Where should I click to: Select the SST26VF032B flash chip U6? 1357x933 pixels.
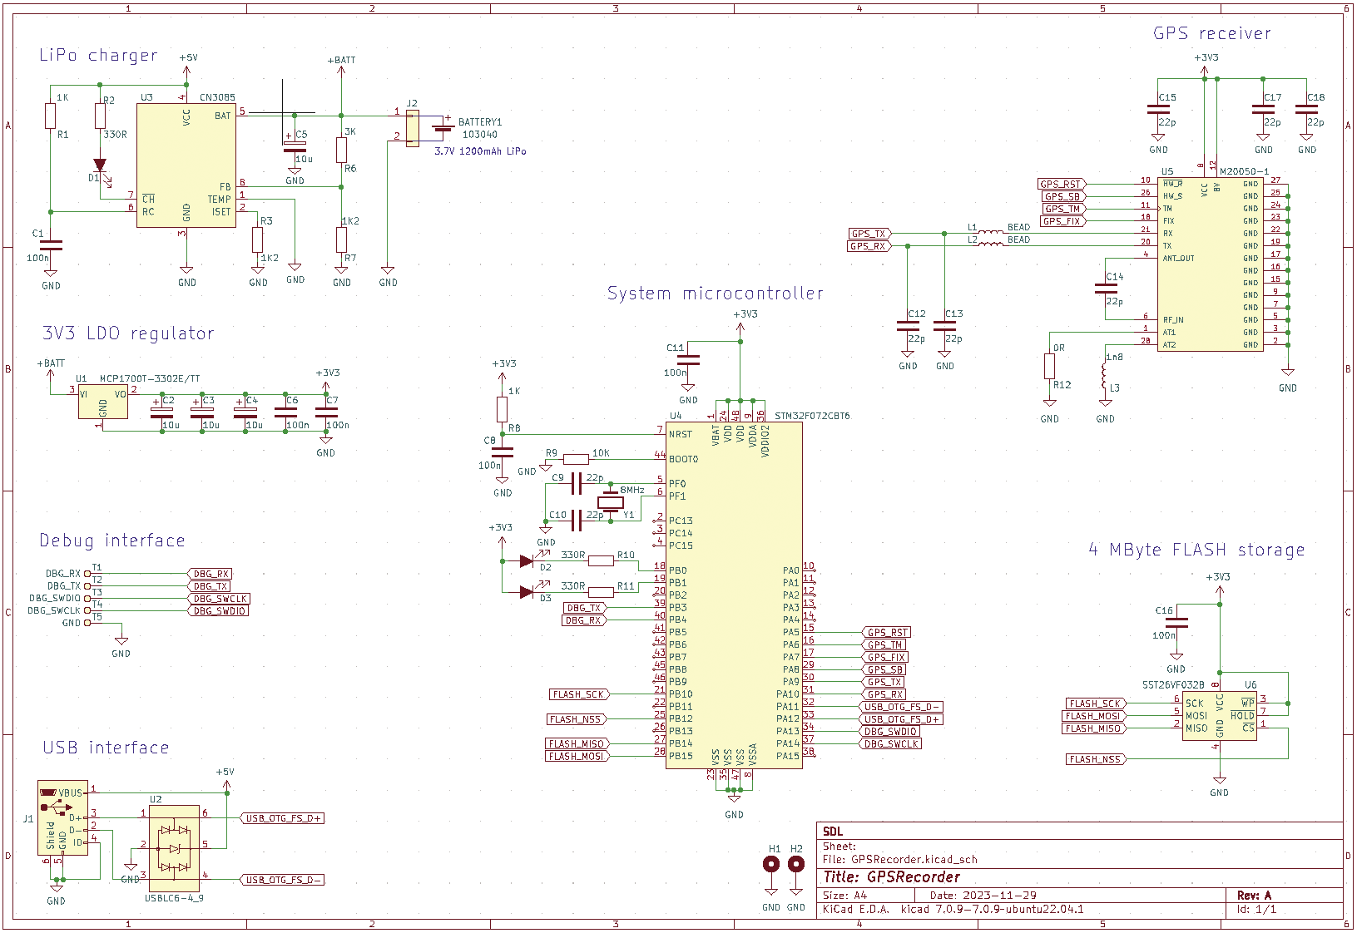1220,715
